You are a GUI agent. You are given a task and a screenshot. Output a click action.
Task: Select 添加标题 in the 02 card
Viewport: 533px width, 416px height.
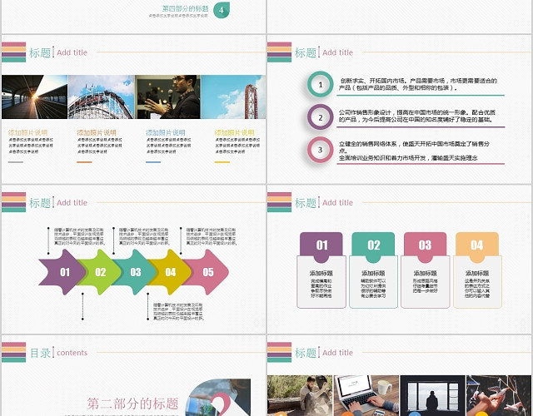coord(373,273)
